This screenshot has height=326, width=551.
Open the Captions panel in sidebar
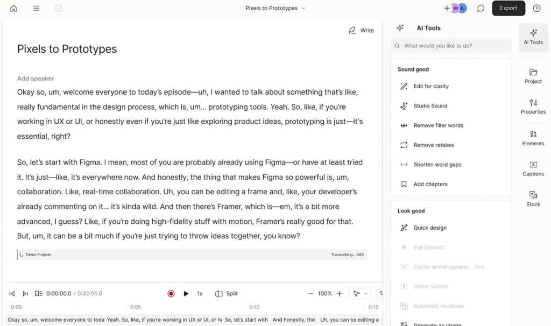pyautogui.click(x=533, y=168)
